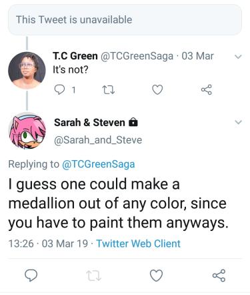
Task: Visit the @Sarah_and_Steve handle
Action: point(98,140)
